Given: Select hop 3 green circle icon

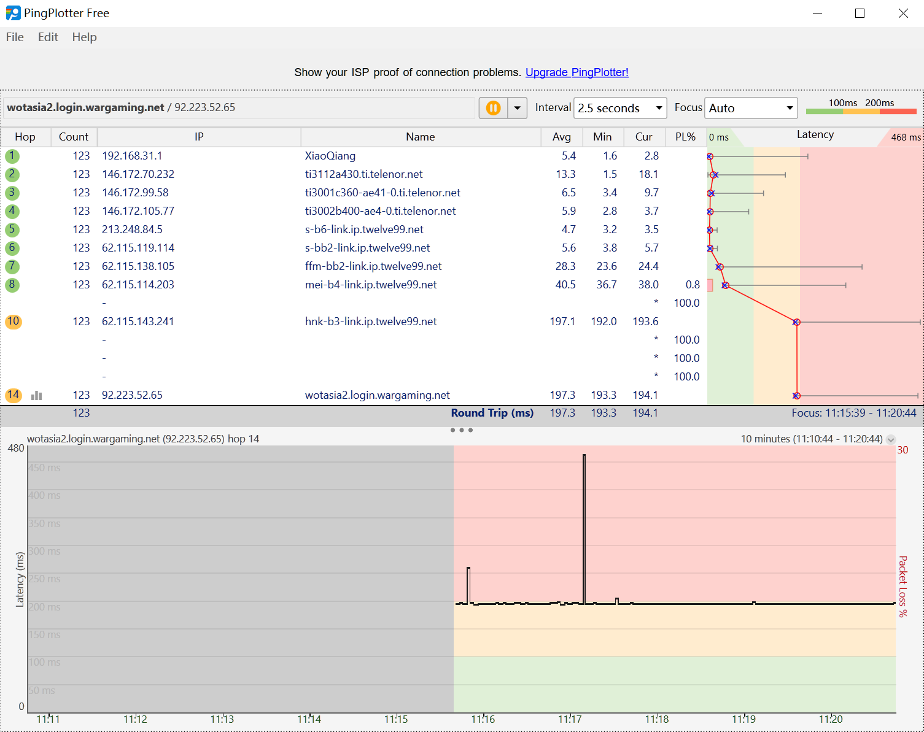Looking at the screenshot, I should pyautogui.click(x=12, y=193).
